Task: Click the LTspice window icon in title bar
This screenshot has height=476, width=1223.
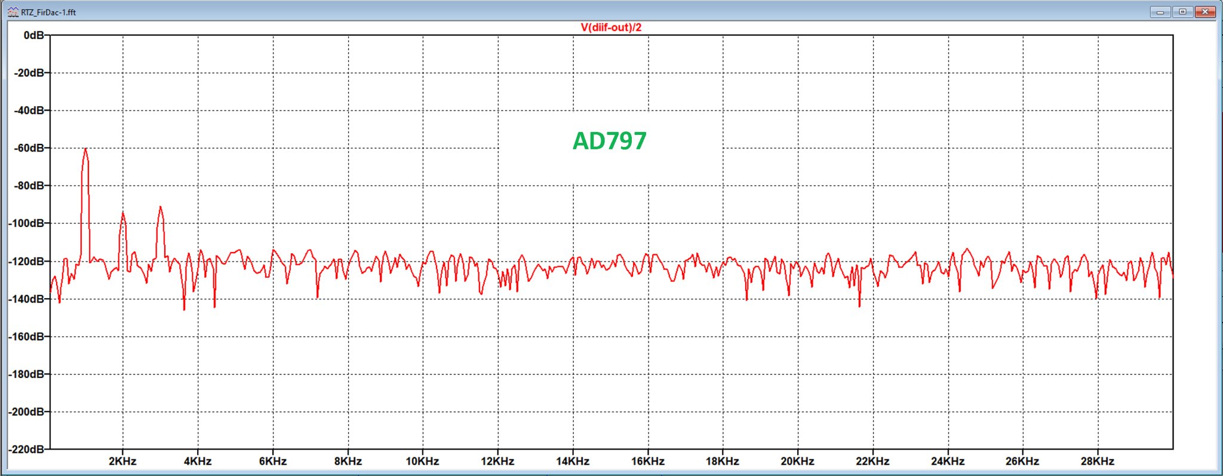Action: pyautogui.click(x=13, y=12)
